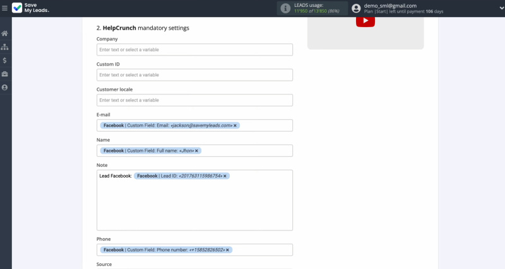
Task: Expand the account dropdown chevron
Action: pos(501,8)
